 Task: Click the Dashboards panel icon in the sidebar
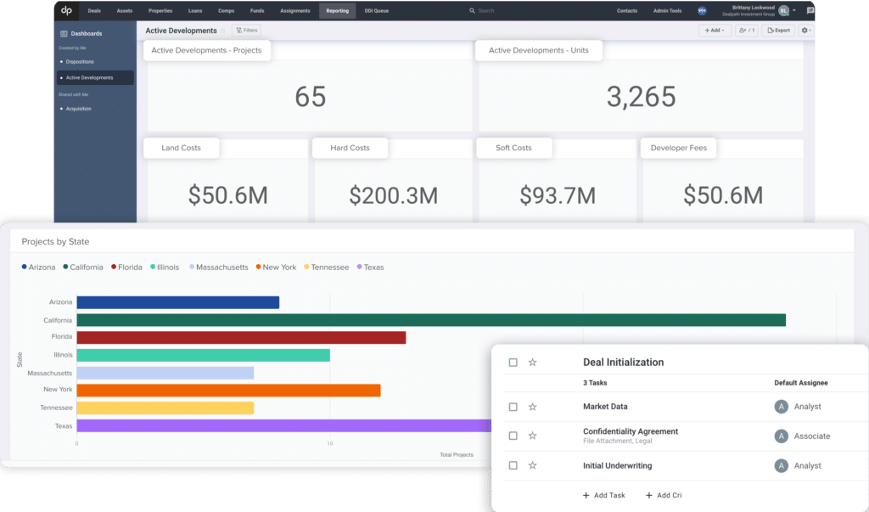pos(65,33)
